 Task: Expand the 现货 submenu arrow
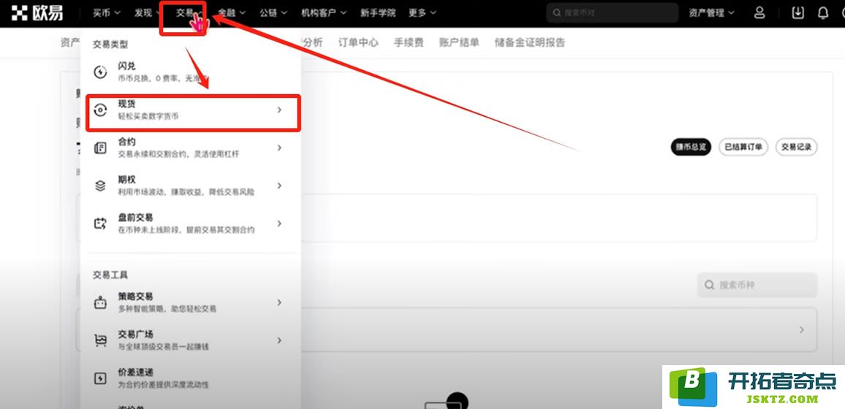click(279, 110)
